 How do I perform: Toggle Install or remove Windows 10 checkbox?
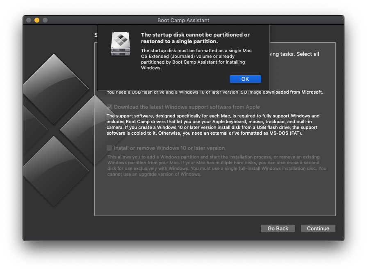[x=109, y=148]
